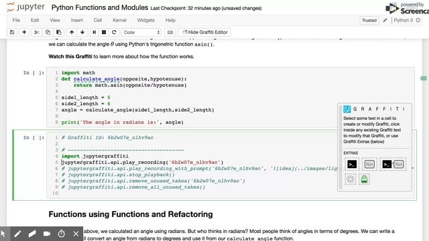Open the command palette keyboard icon
The width and height of the screenshot is (429, 241).
click(x=170, y=32)
